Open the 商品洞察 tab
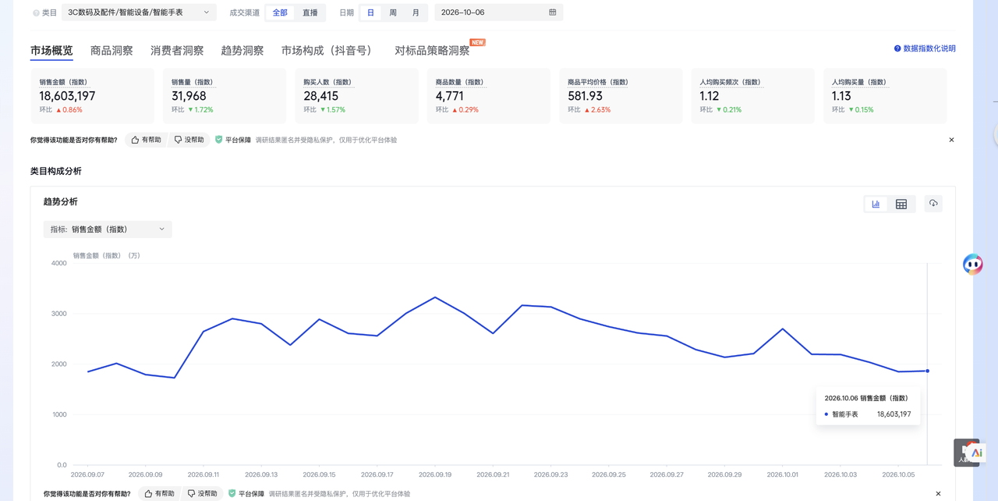The image size is (998, 501). tap(111, 51)
